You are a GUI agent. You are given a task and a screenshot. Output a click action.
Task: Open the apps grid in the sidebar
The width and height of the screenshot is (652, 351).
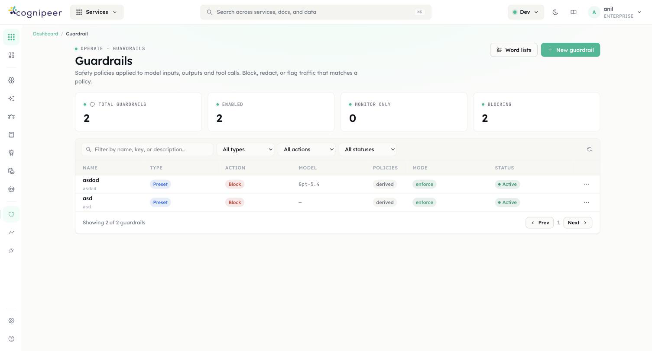tap(11, 37)
